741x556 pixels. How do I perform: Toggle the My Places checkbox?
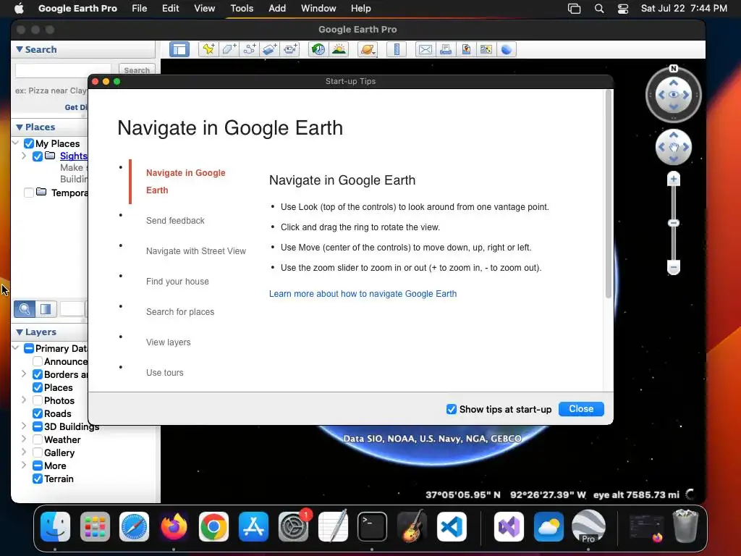pos(29,143)
